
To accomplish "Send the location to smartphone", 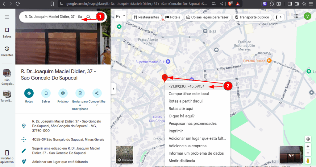I will point(80,100).
